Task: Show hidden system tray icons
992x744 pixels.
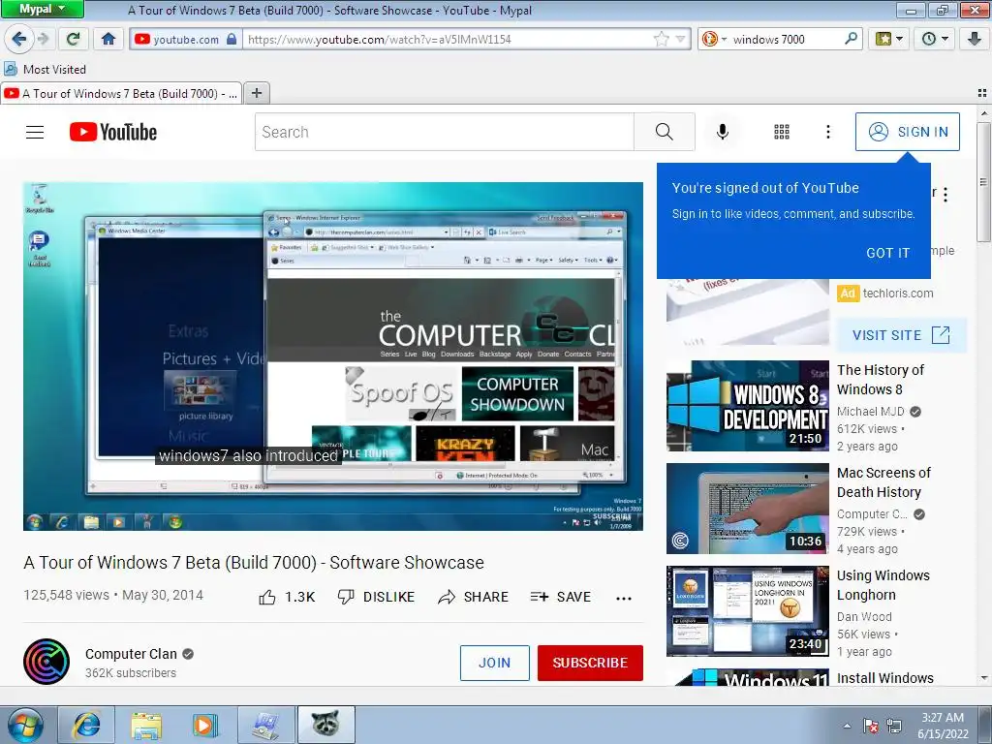Action: click(x=847, y=726)
